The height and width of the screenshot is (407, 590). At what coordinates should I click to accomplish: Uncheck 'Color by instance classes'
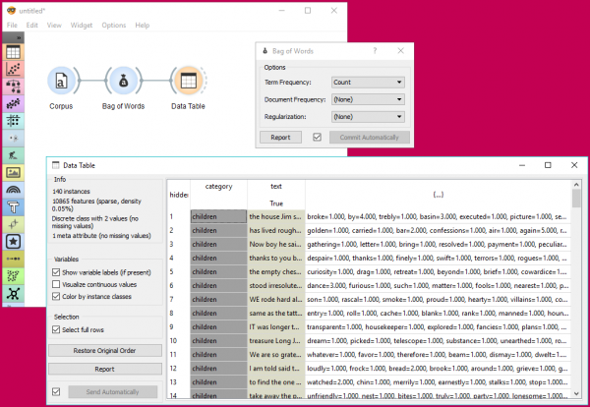pos(56,296)
